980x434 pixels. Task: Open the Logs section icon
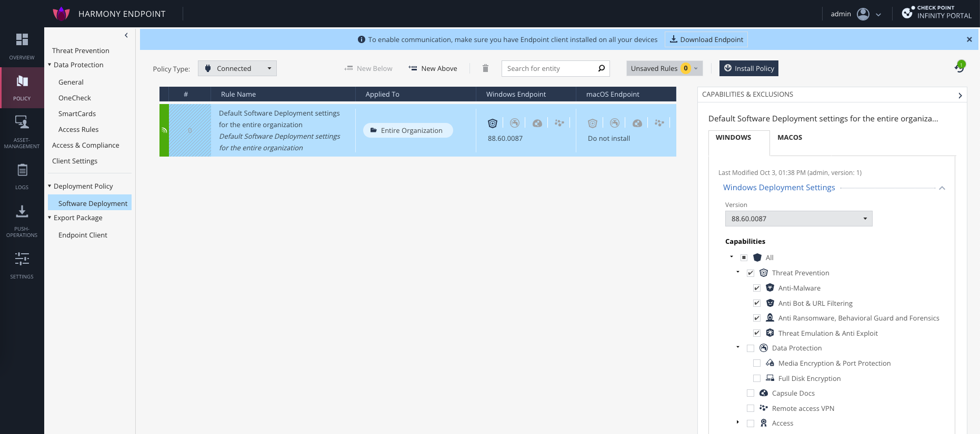pyautogui.click(x=22, y=170)
